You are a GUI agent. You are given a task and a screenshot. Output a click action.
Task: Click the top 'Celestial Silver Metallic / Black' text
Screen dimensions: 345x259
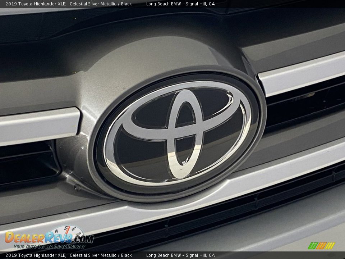[101, 4]
